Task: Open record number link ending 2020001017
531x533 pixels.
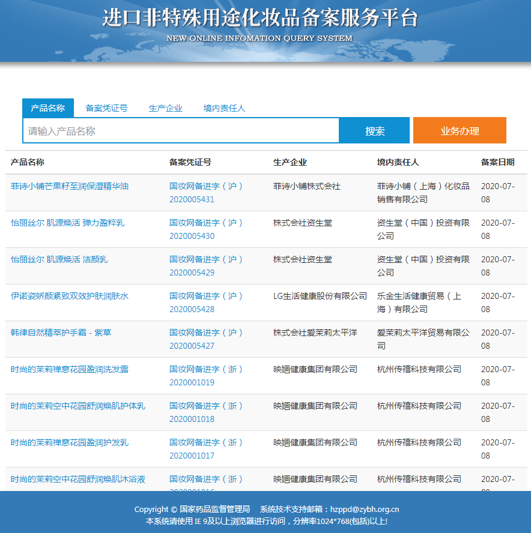Action: pos(206,449)
